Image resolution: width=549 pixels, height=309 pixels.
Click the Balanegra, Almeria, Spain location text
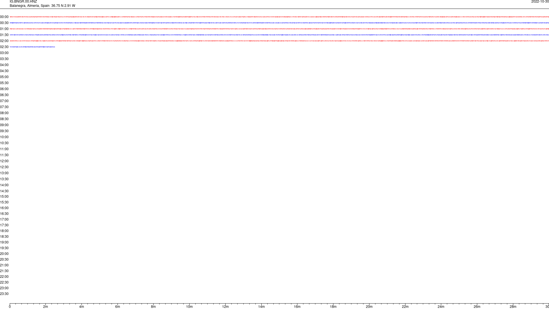tap(29, 6)
